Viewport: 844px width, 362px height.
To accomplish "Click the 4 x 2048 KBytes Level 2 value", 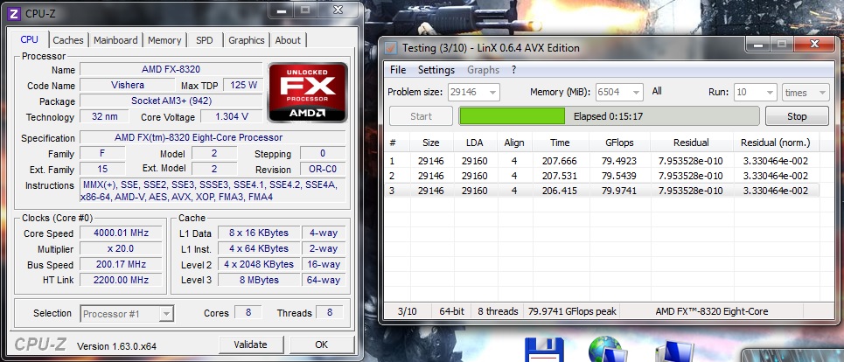I will click(258, 264).
